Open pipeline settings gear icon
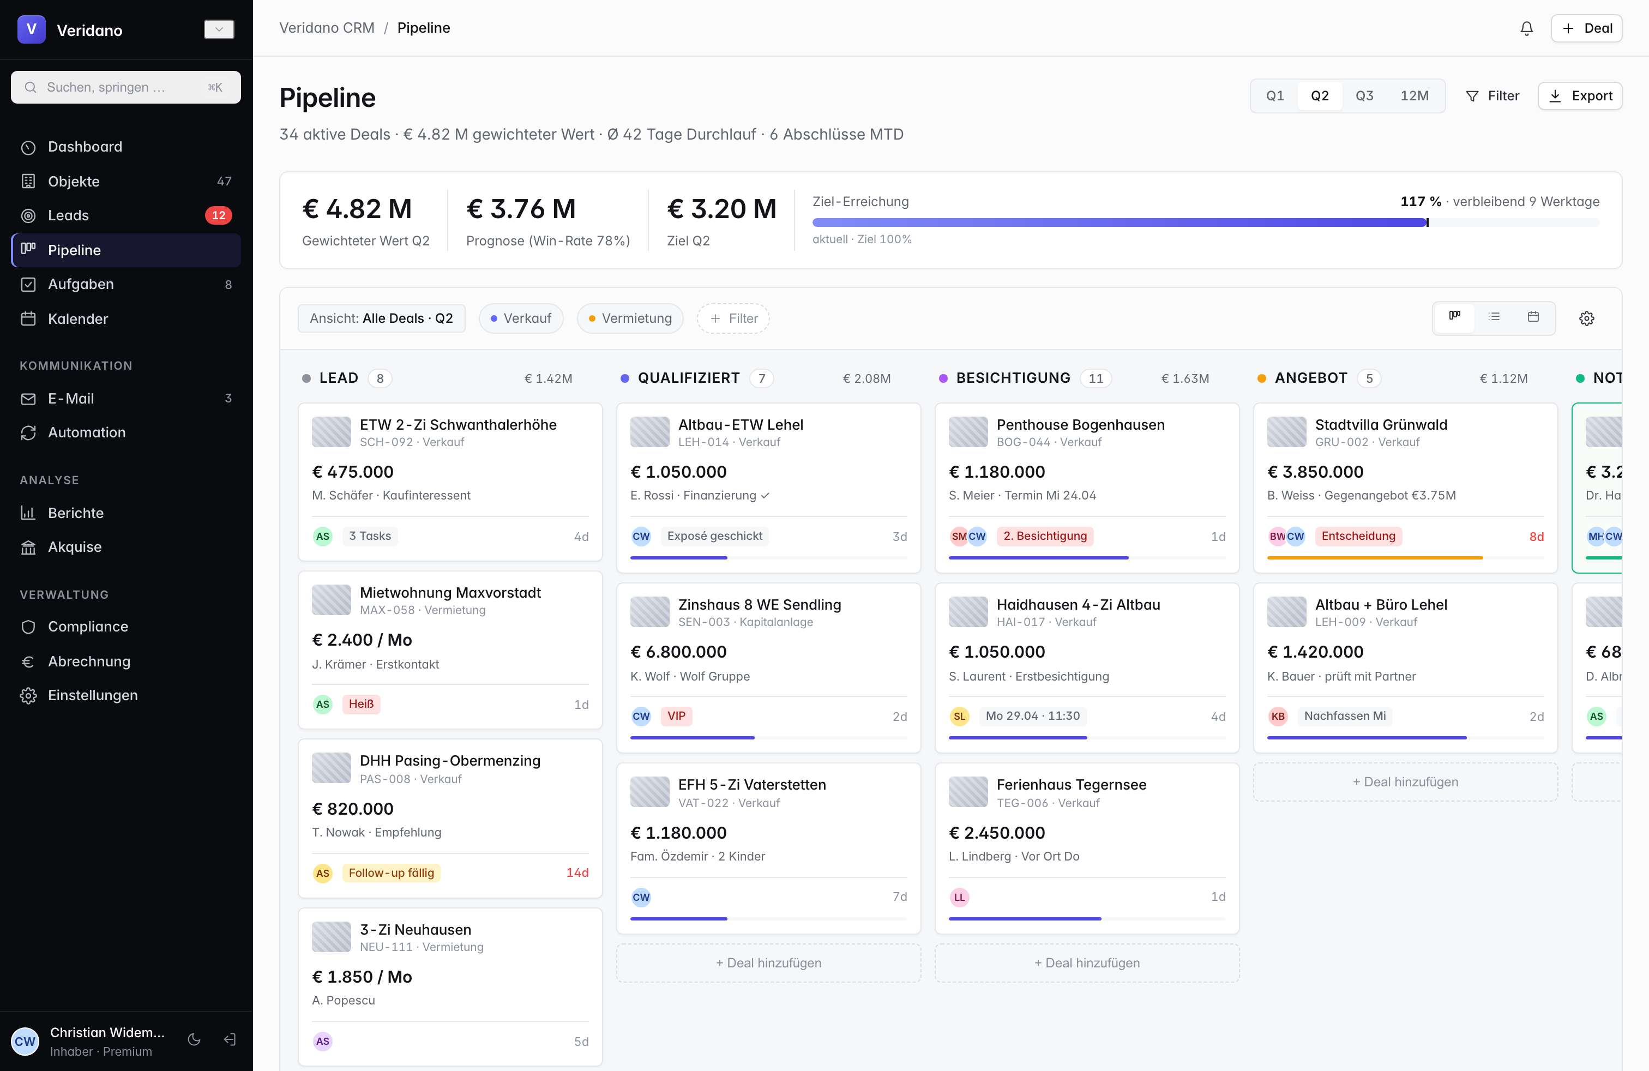Image resolution: width=1649 pixels, height=1071 pixels. [x=1587, y=318]
